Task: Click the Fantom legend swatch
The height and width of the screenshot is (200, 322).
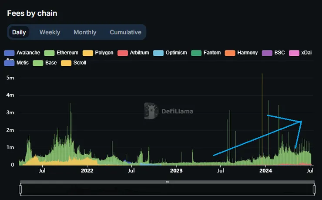Action: pyautogui.click(x=196, y=53)
